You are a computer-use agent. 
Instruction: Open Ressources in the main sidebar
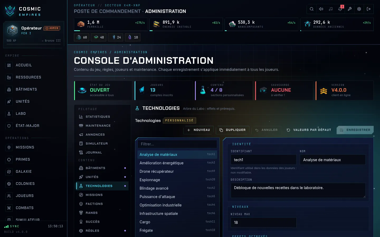34,77
